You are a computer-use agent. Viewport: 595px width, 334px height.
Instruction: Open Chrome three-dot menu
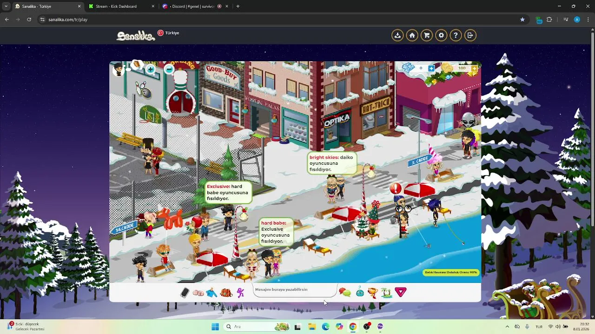588,19
